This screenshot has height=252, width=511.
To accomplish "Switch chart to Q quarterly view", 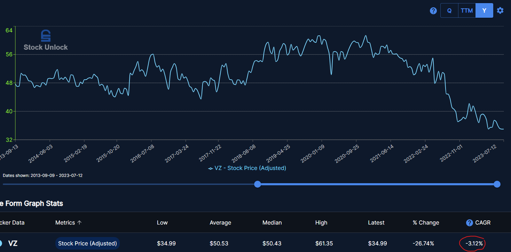I will (x=449, y=10).
